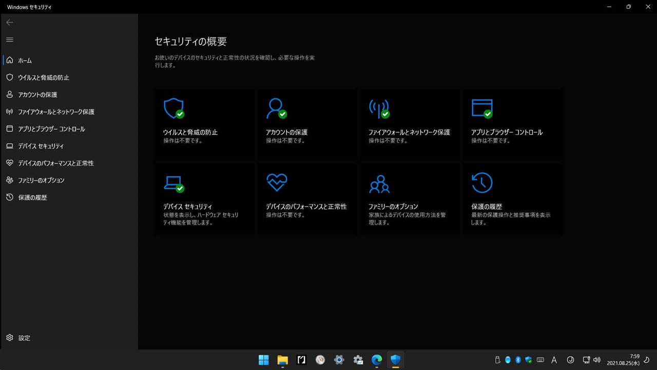Open the Bluetooth tray icon
Screen dimensions: 657x370
pyautogui.click(x=518, y=360)
